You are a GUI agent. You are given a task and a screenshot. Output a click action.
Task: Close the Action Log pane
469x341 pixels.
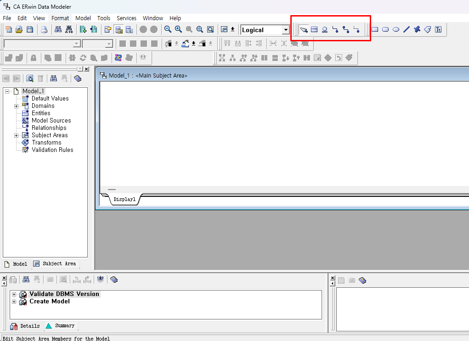pyautogui.click(x=4, y=278)
